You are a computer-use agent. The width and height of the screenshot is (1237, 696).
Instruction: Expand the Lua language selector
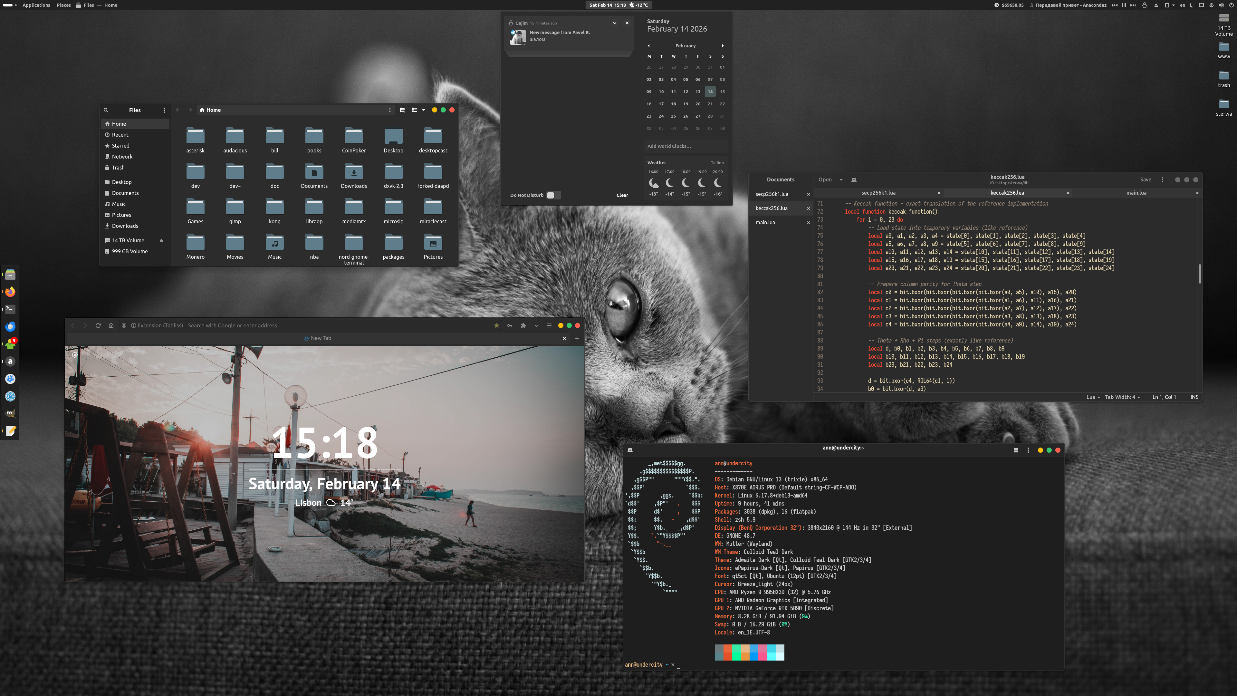[1093, 397]
